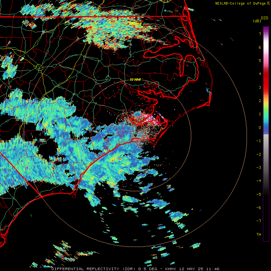Click the 7 value on the legend
271x271 pixels.
click(260, 34)
